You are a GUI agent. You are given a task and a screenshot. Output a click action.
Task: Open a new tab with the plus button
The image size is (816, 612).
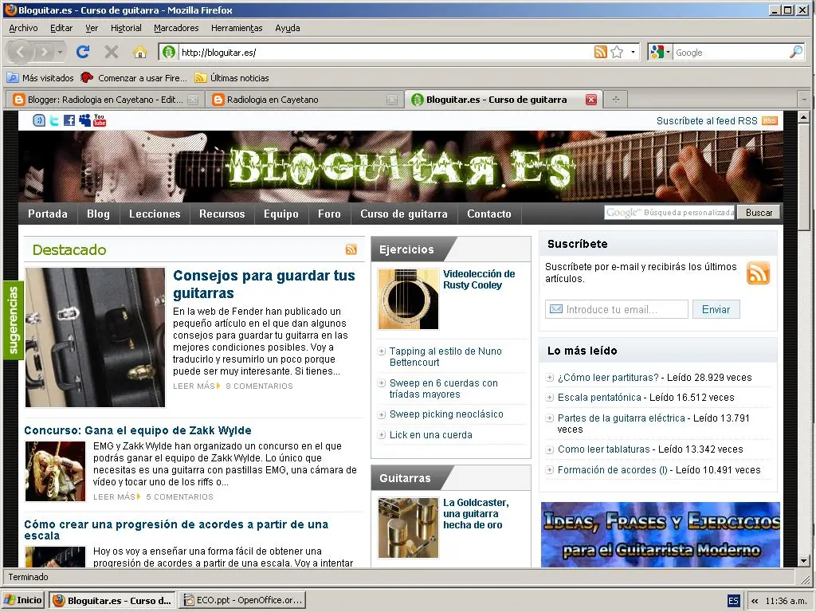tap(616, 100)
